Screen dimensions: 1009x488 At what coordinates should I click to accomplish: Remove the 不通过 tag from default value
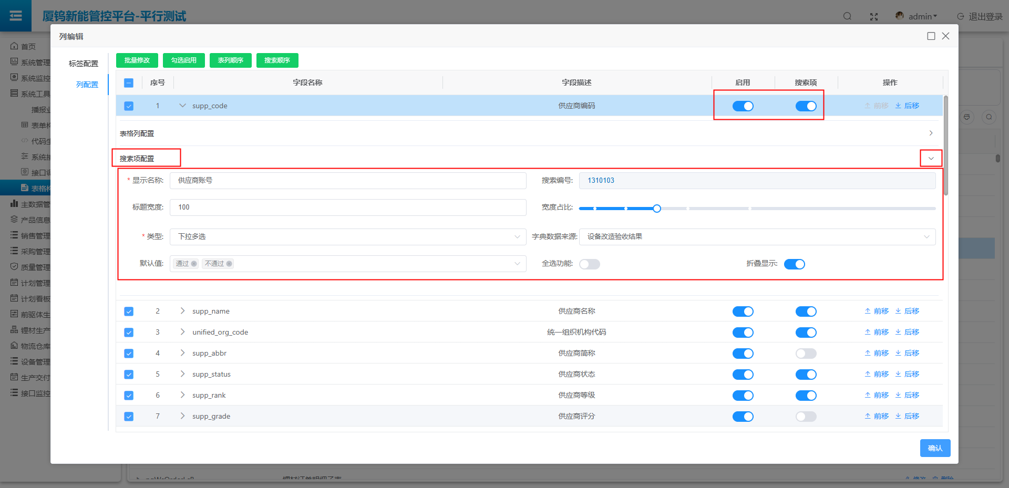229,264
